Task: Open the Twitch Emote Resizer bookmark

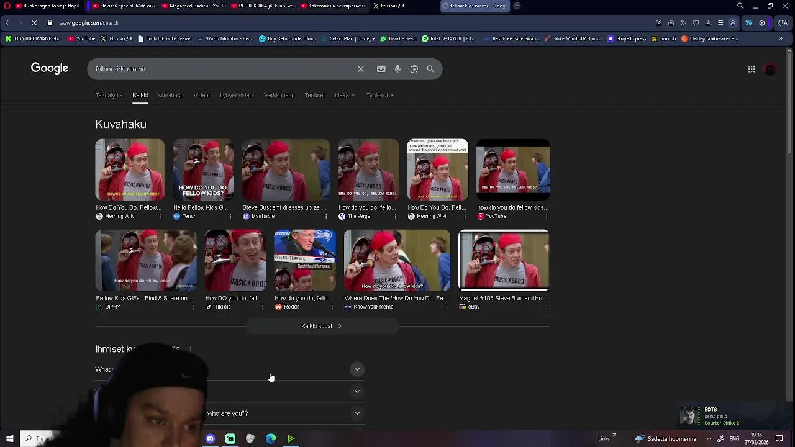Action: click(x=165, y=38)
